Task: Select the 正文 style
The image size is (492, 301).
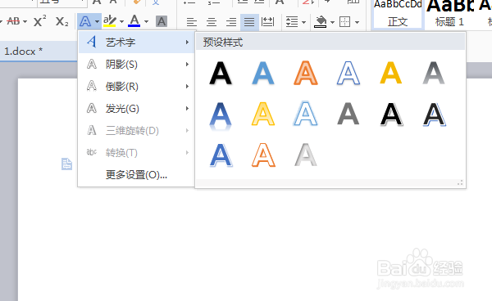Action: [x=398, y=15]
